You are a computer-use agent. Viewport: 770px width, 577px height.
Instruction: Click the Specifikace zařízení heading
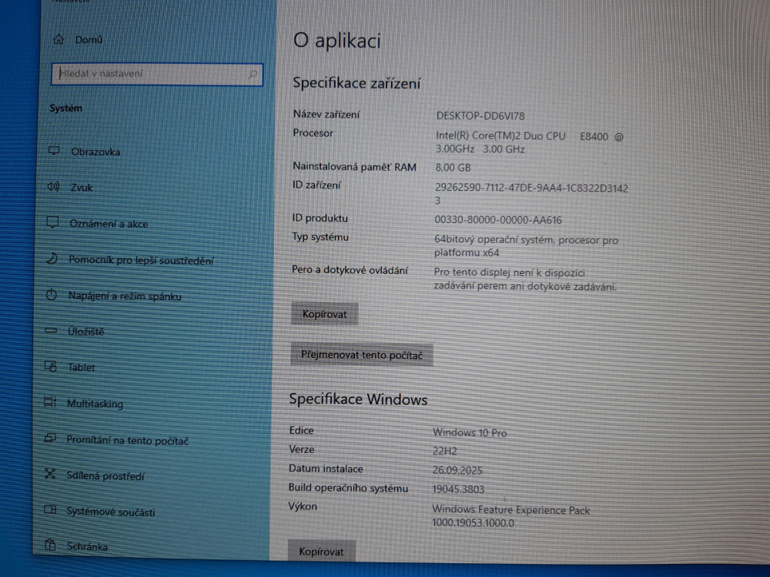[357, 84]
